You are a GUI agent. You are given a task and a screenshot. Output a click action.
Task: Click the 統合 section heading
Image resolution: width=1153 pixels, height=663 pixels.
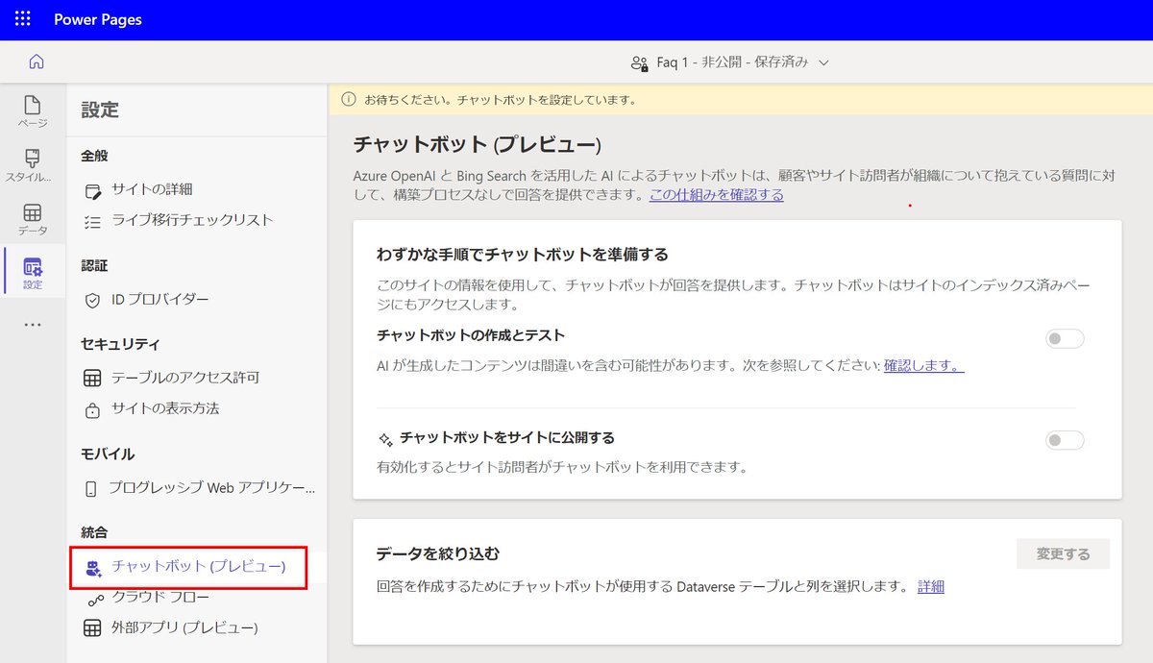95,533
